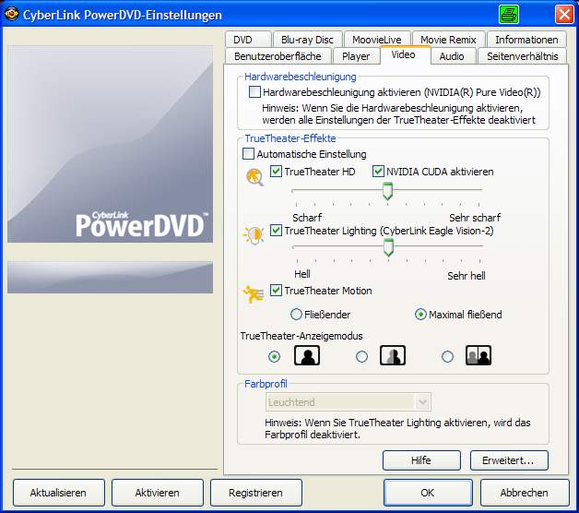579x513 pixels.
Task: Click the PowerDVD banner image
Action: point(110,144)
